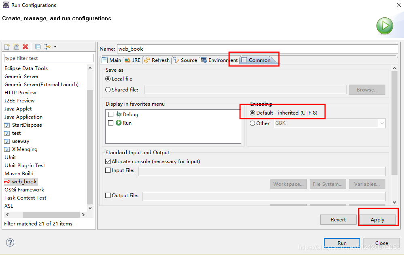Click the Close button
This screenshot has height=255, width=404.
pos(382,243)
